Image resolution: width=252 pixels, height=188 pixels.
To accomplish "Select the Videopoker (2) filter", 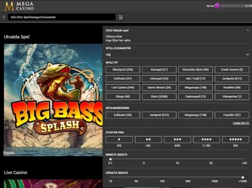I will pos(232,97).
